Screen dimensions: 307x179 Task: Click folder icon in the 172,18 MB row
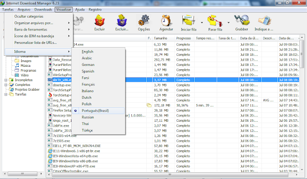pos(149,105)
